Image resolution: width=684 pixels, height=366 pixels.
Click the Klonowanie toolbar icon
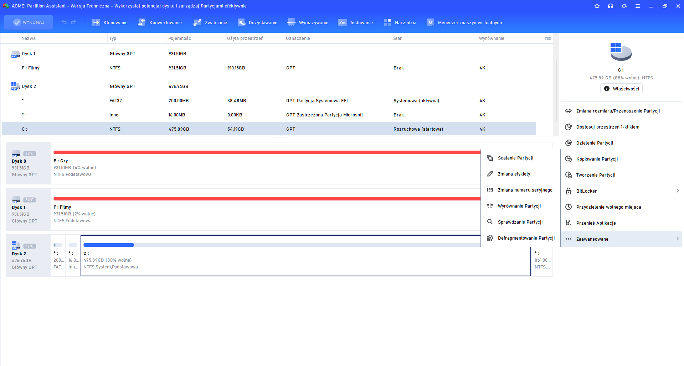[96, 22]
